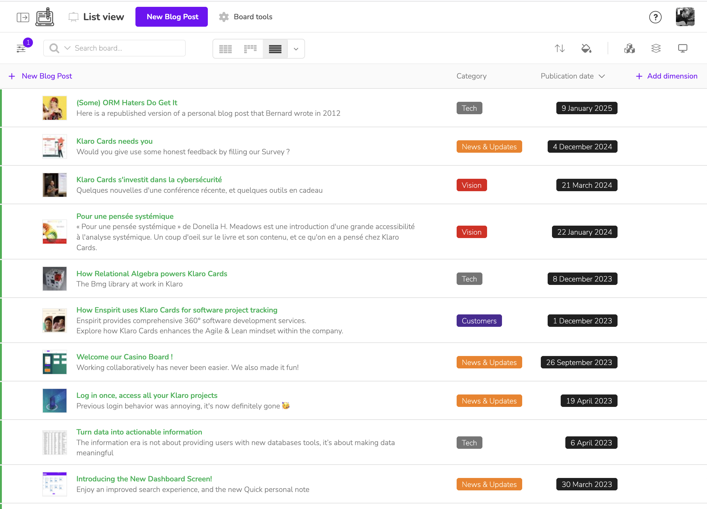707x509 pixels.
Task: Click the 30 March 2023 date
Action: pyautogui.click(x=587, y=484)
